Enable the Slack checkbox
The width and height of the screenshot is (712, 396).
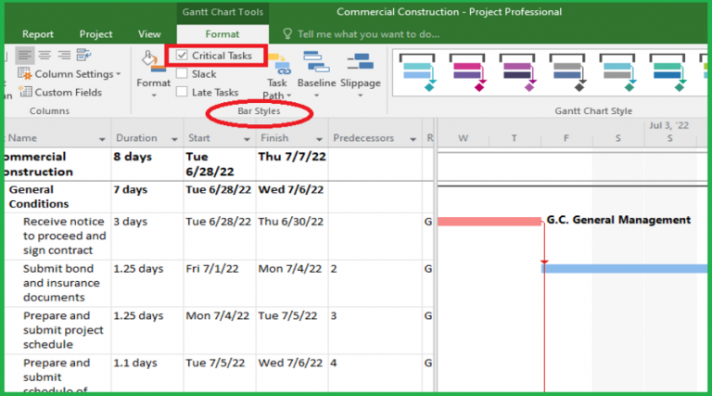coord(182,73)
